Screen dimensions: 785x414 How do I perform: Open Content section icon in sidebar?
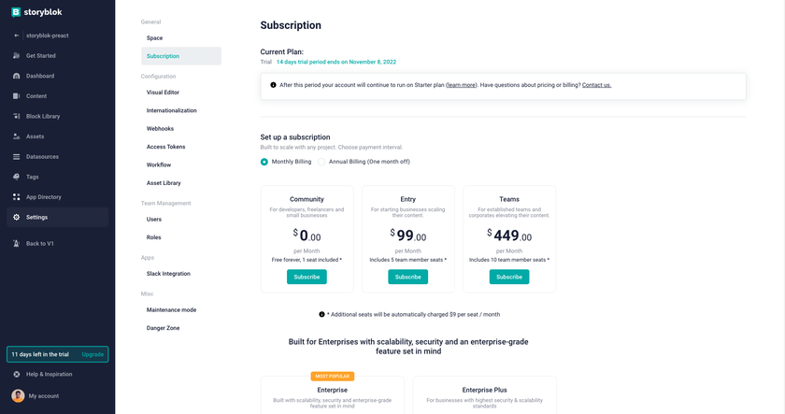click(x=17, y=96)
